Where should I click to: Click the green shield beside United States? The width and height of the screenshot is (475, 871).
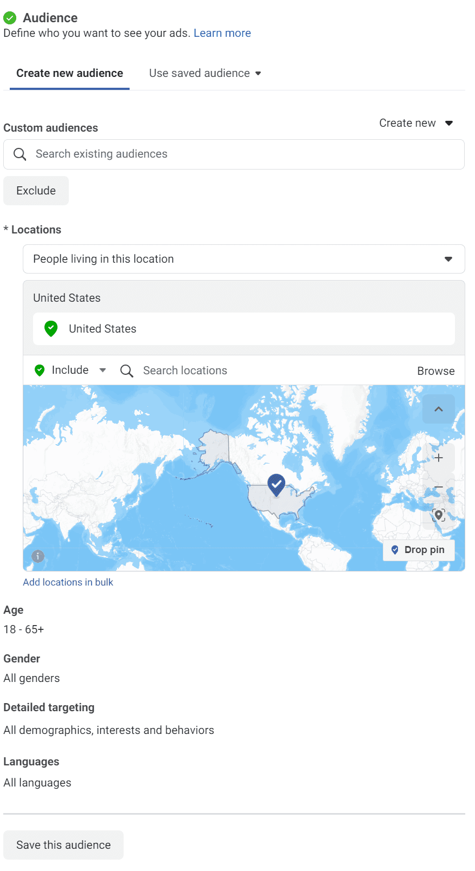tap(51, 329)
